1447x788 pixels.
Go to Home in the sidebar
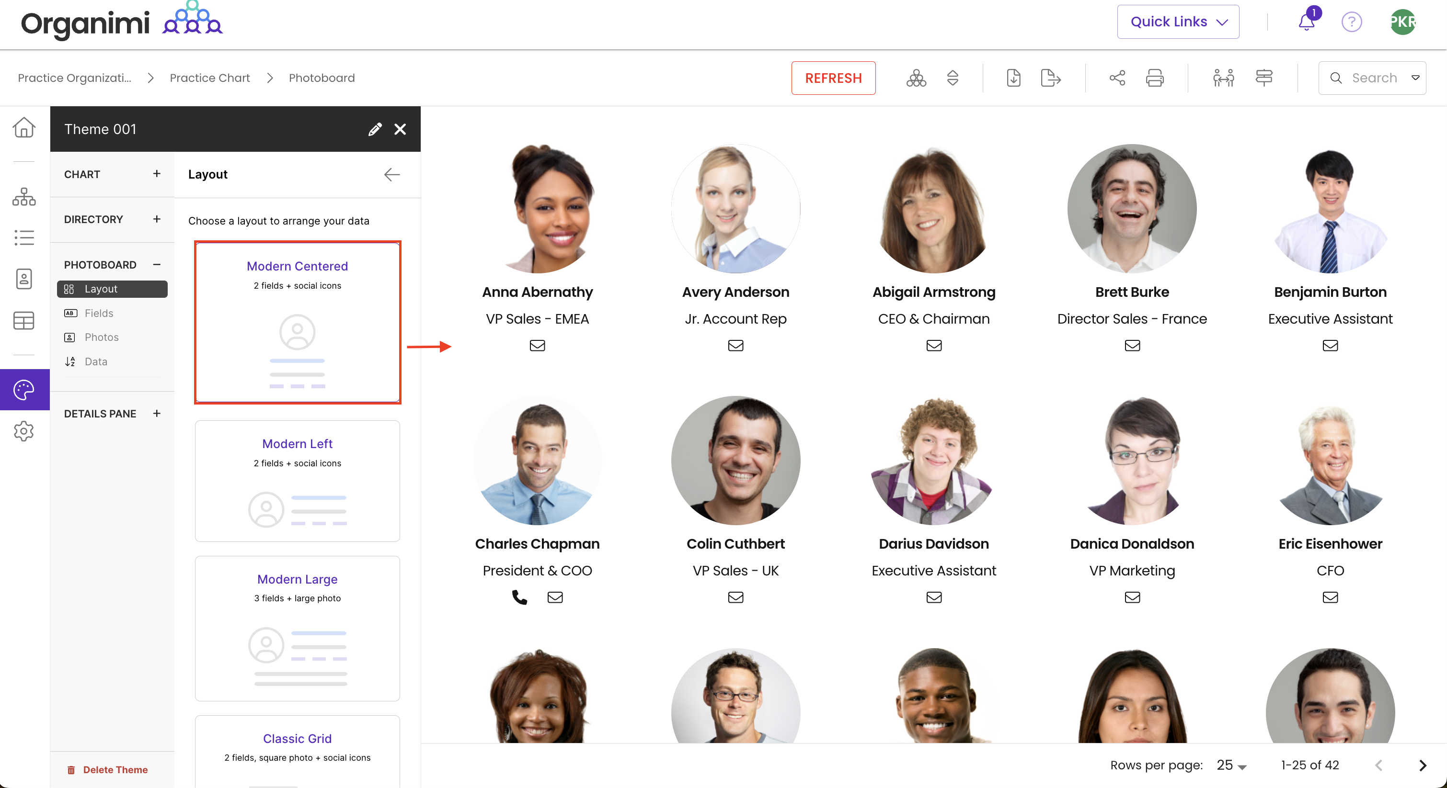click(23, 127)
